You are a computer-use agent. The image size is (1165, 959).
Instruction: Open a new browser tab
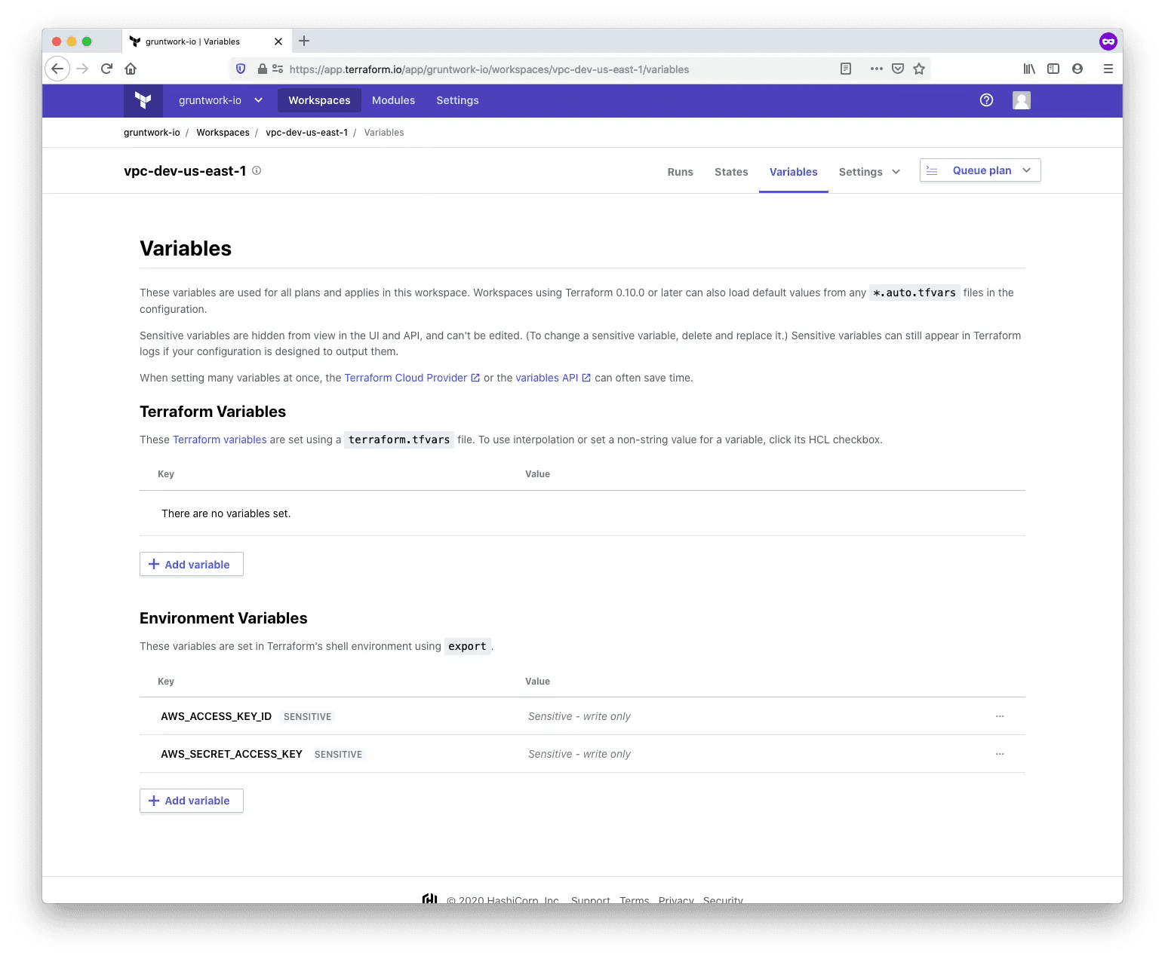pyautogui.click(x=304, y=41)
